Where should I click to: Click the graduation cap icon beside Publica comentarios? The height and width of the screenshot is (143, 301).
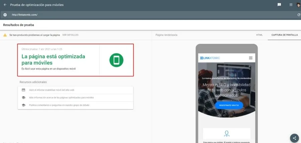click(x=23, y=105)
